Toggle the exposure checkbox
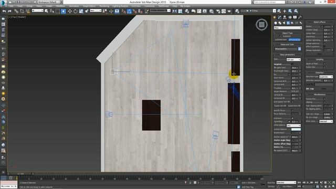 (292, 118)
